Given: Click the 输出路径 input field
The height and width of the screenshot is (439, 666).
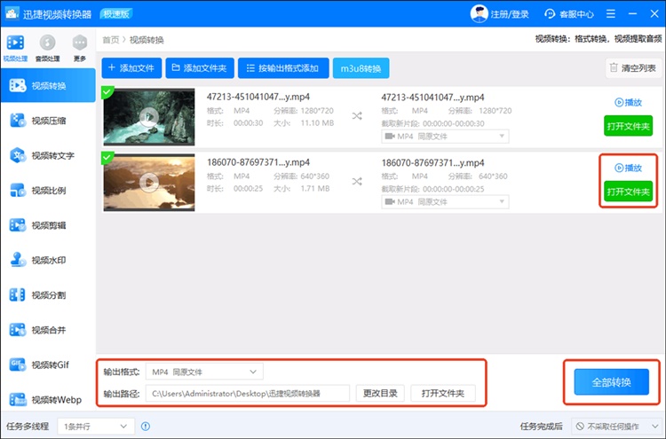Looking at the screenshot, I should click(248, 394).
